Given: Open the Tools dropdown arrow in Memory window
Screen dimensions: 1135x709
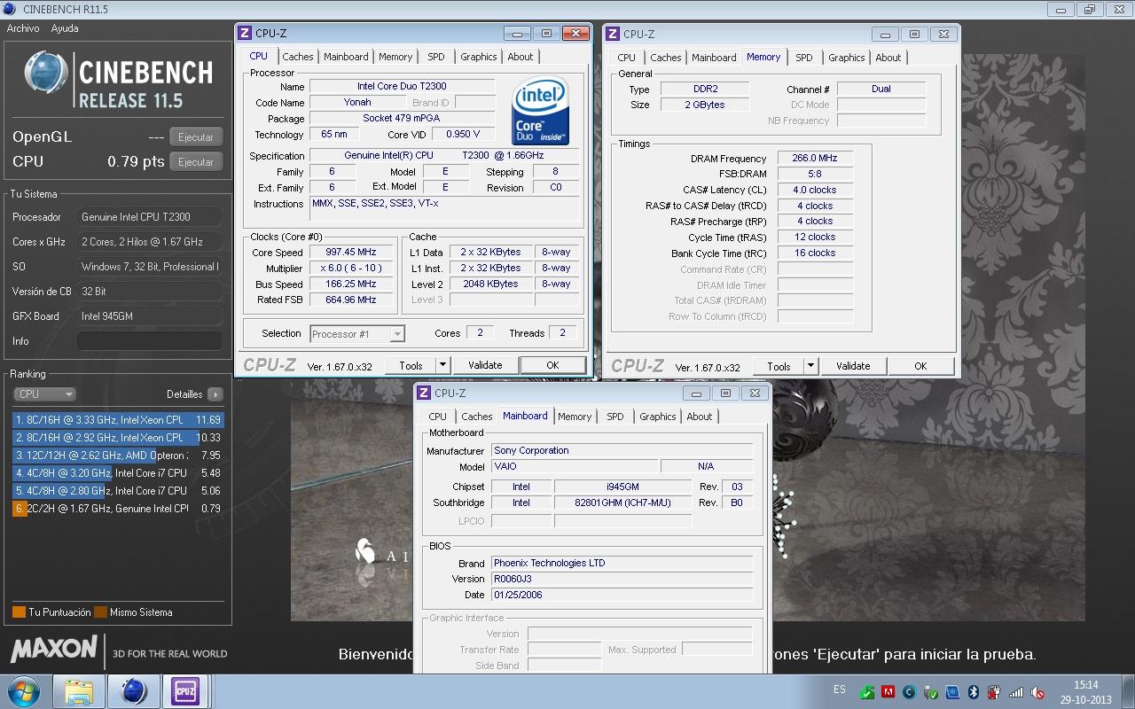Looking at the screenshot, I should pos(810,366).
